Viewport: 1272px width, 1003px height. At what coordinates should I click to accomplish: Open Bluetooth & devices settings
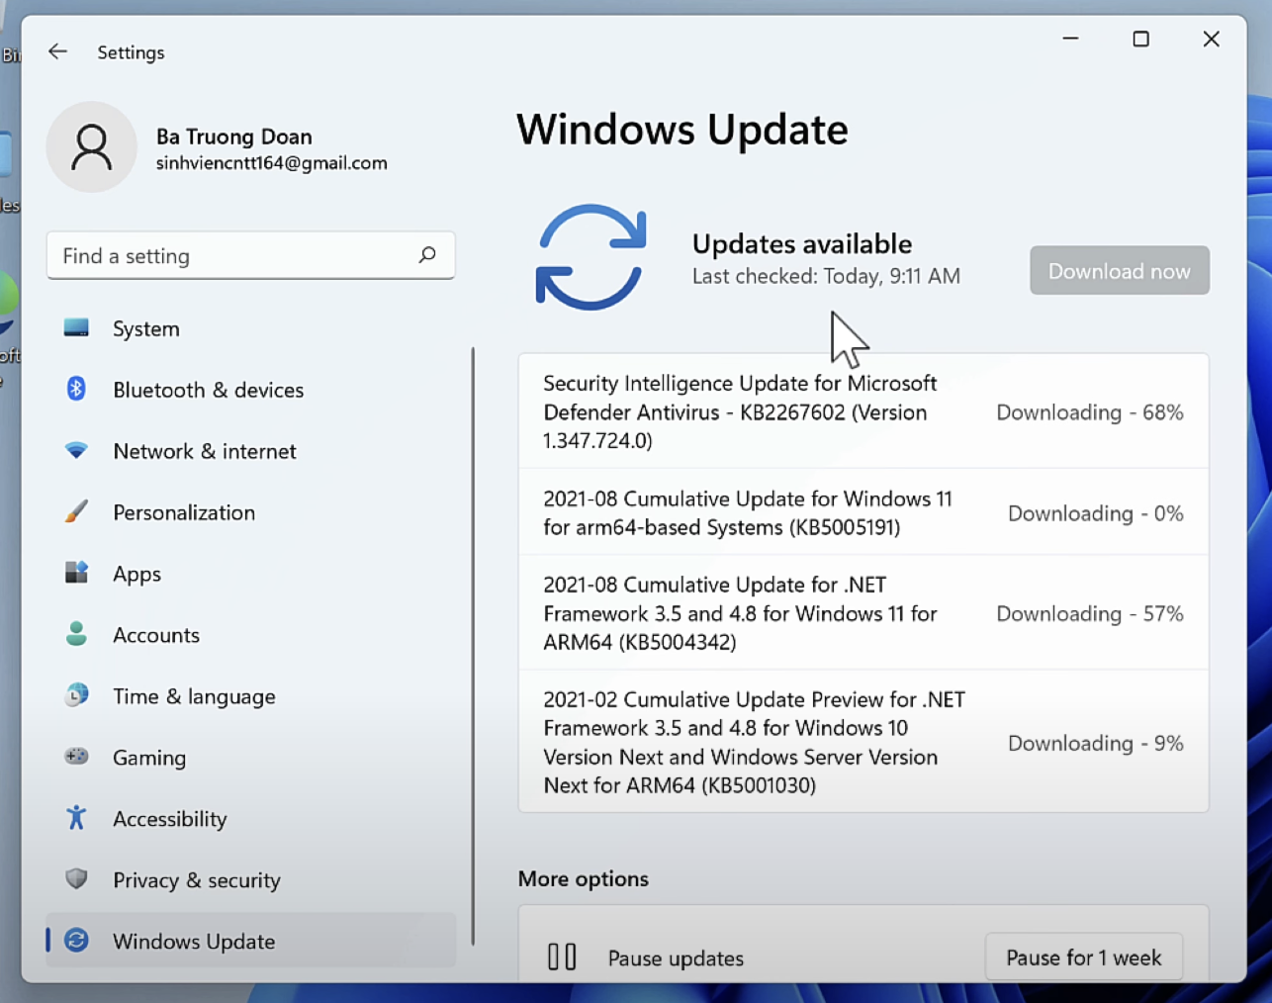[x=250, y=390]
